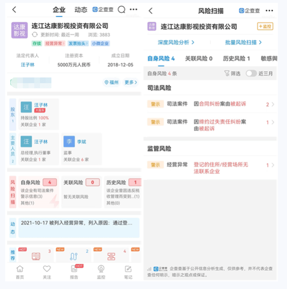Tap the back arrow on company page
Screen dimensions: 287x289
pos(14,10)
